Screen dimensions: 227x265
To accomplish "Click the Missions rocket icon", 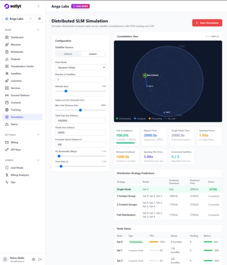I will click(7, 44).
